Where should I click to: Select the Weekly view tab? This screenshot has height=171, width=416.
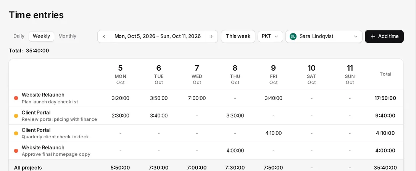(41, 36)
